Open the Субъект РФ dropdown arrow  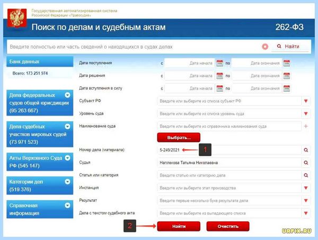(306, 101)
